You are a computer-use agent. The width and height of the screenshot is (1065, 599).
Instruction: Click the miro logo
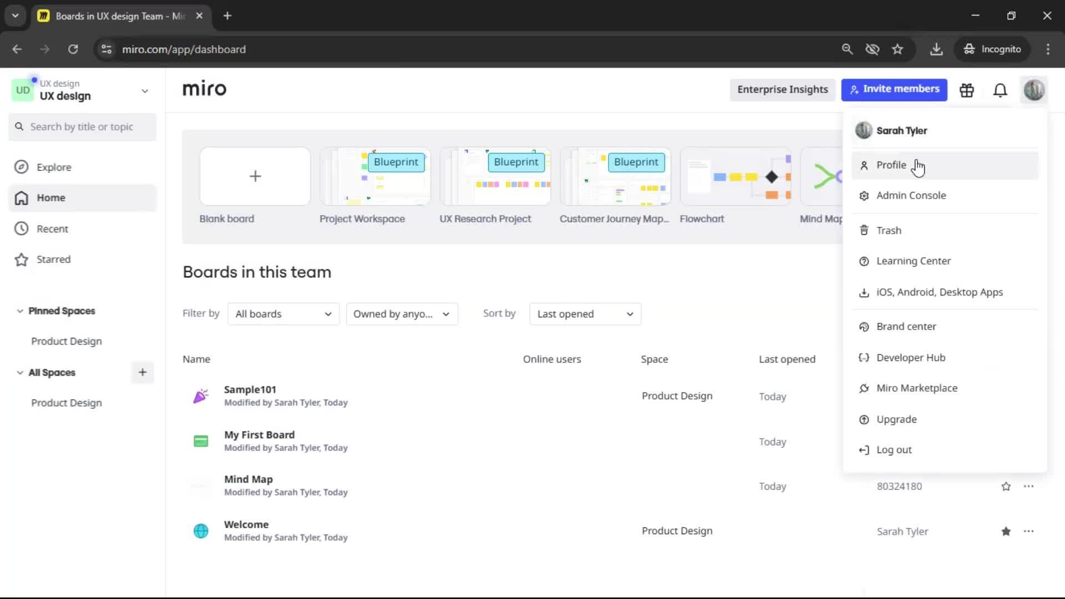click(x=204, y=89)
